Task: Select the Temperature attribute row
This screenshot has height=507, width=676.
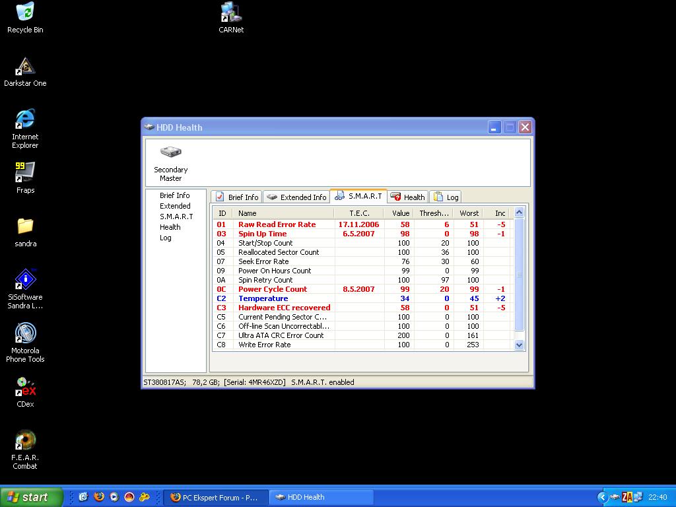Action: pos(263,298)
